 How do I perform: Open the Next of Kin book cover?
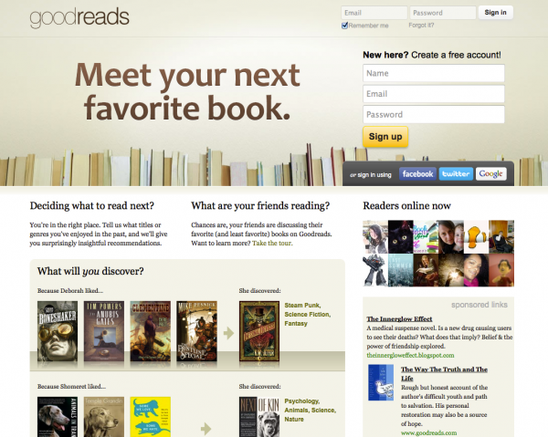(259, 417)
